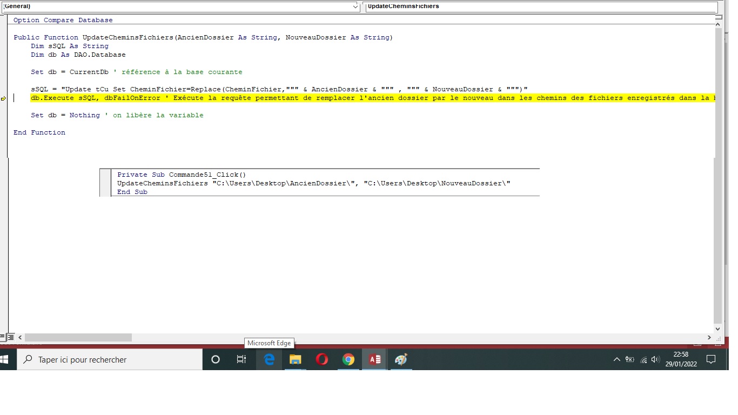Click 'Private Sub Commande51_Click()' line
The height and width of the screenshot is (415, 738).
tap(182, 175)
